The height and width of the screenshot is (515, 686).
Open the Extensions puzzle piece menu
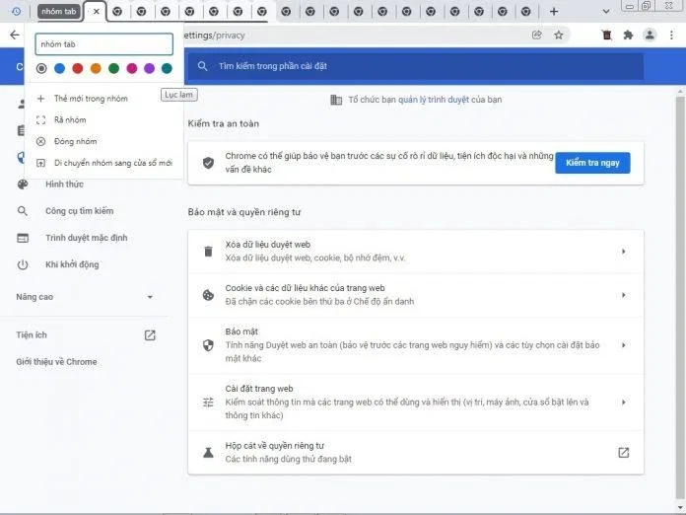(628, 35)
